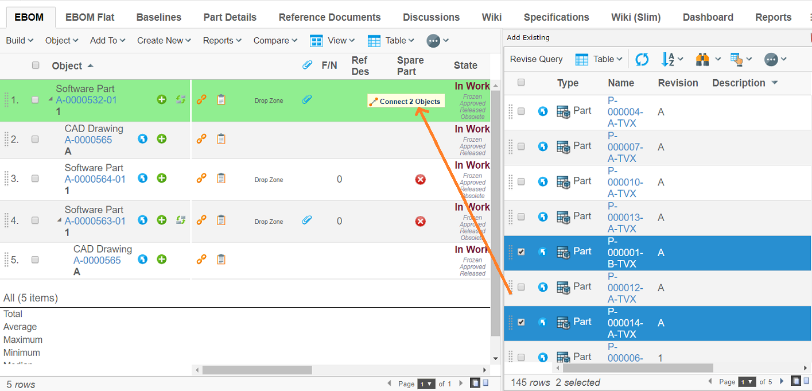Expand the Compare dropdown

click(275, 41)
